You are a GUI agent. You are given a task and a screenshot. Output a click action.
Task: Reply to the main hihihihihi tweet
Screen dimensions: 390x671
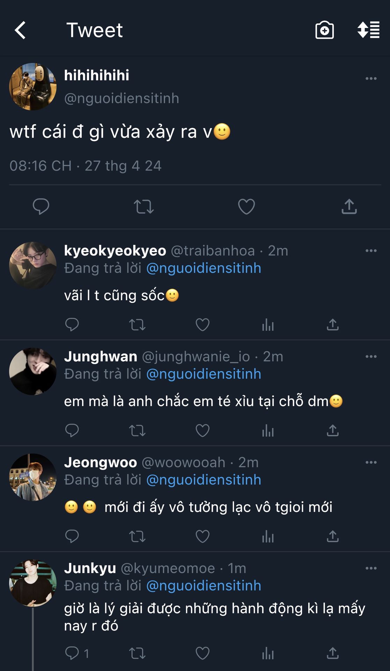[41, 206]
